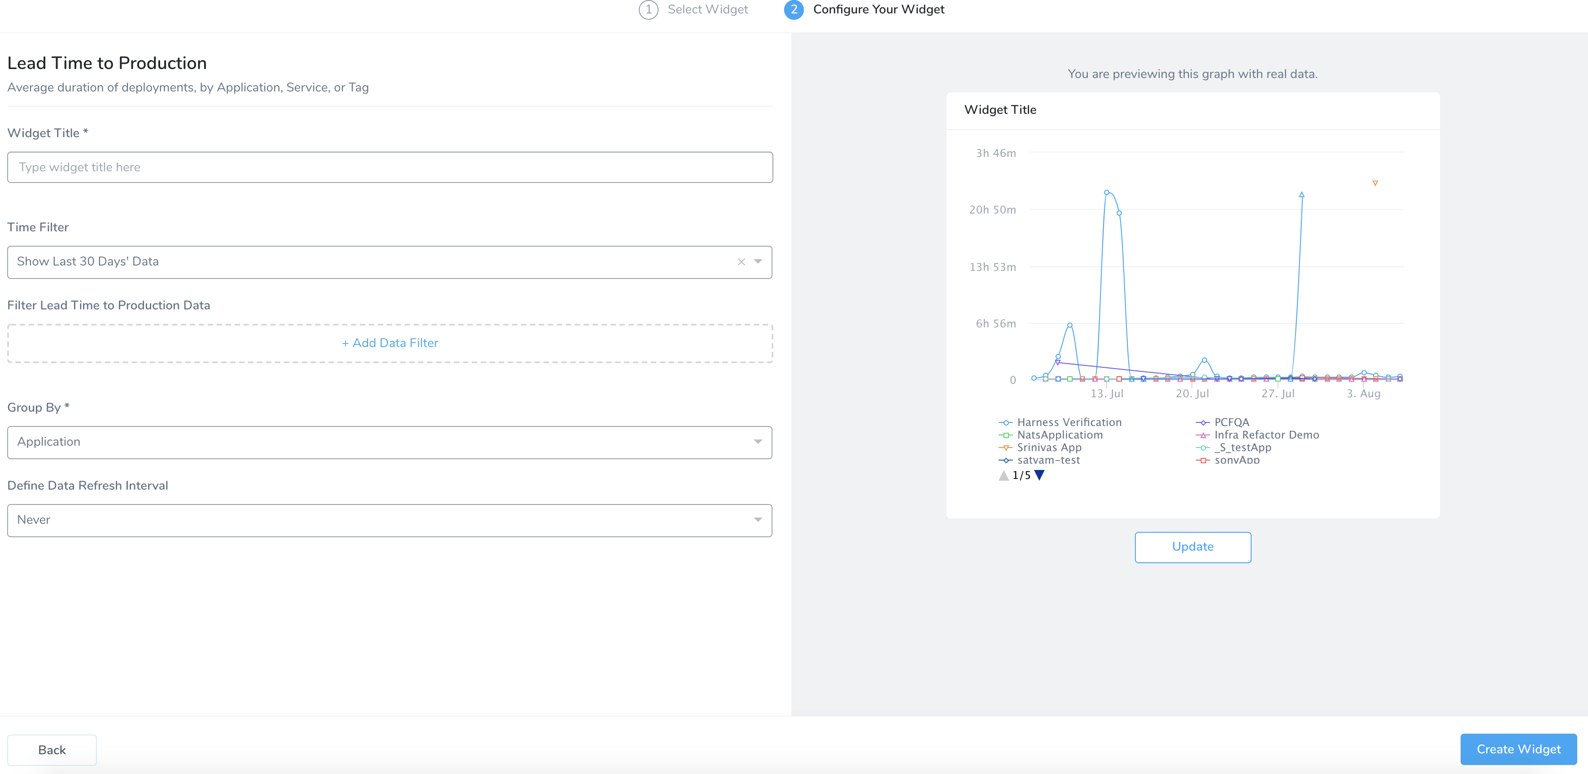Toggle the sonyApp legend series
1588x774 pixels.
tap(1228, 460)
